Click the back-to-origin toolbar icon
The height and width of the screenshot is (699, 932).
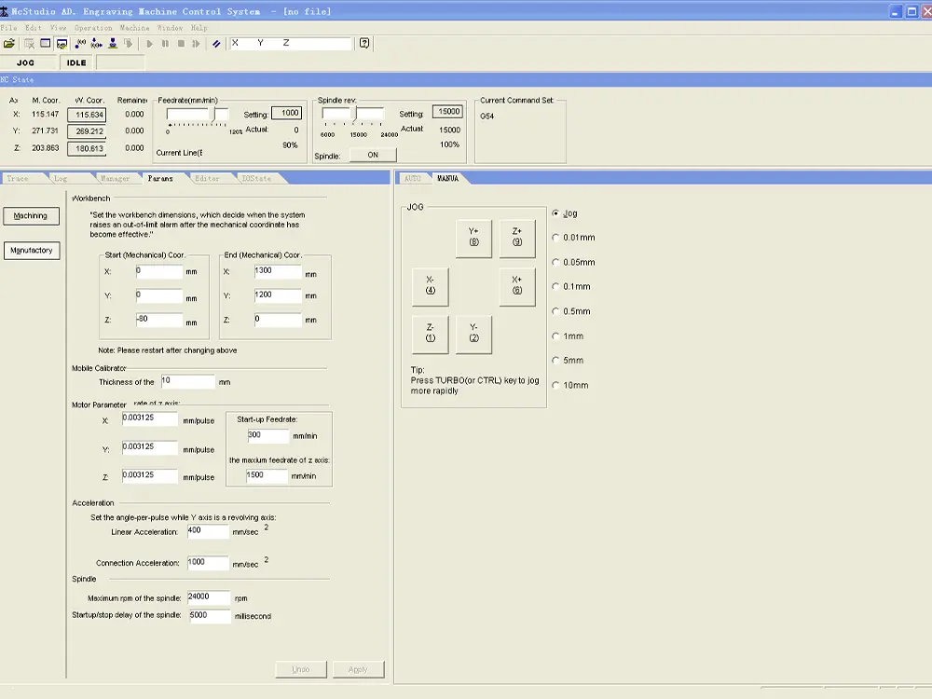(95, 43)
